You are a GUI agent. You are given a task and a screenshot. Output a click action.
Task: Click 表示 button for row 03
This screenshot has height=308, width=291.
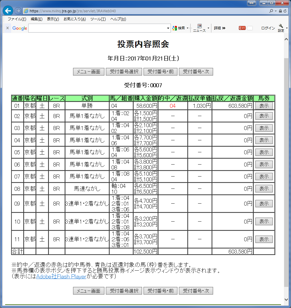(264, 128)
